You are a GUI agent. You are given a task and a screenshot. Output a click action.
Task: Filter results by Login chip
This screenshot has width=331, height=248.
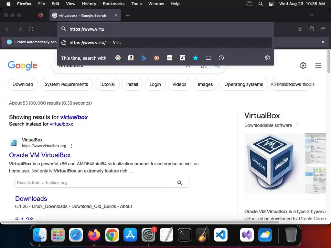155,84
